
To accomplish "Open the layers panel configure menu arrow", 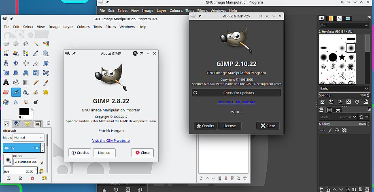I will tap(369, 109).
